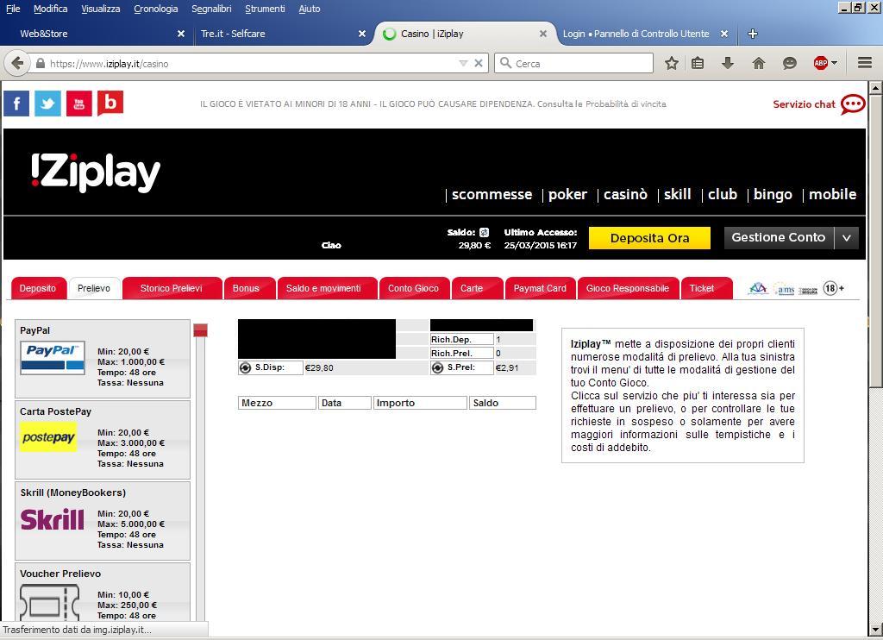Viewport: 883px width, 640px height.
Task: Click the refresh icon beside S.Prel
Action: coord(437,368)
